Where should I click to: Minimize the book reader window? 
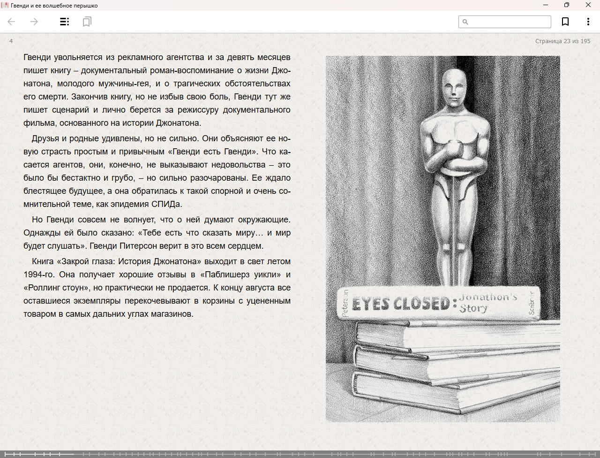click(x=546, y=5)
